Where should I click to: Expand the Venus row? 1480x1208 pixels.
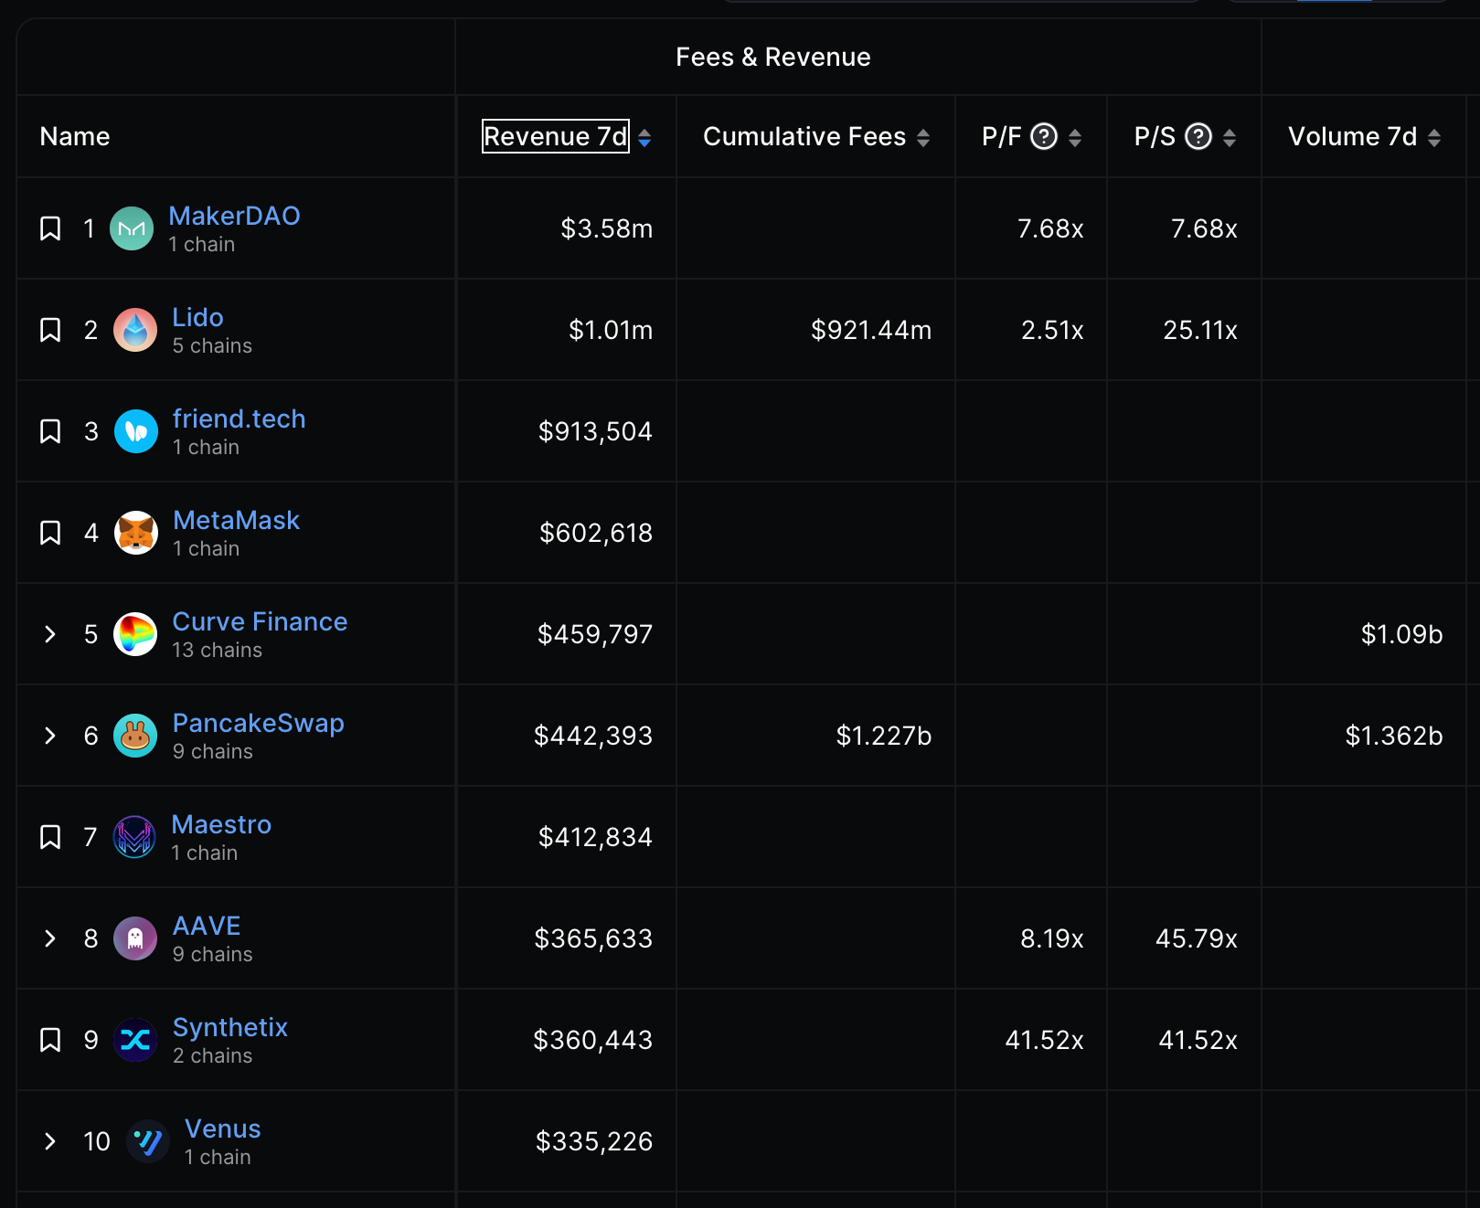(x=50, y=1141)
